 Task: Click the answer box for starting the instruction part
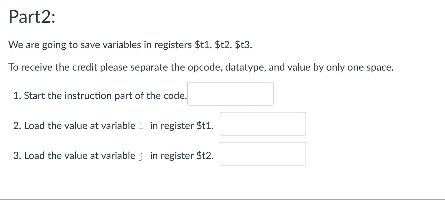point(230,94)
